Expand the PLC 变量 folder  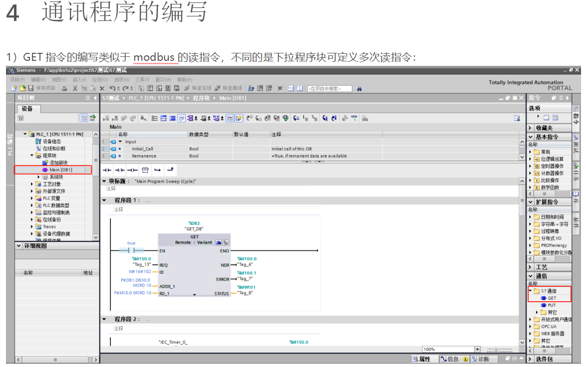pyautogui.click(x=32, y=198)
